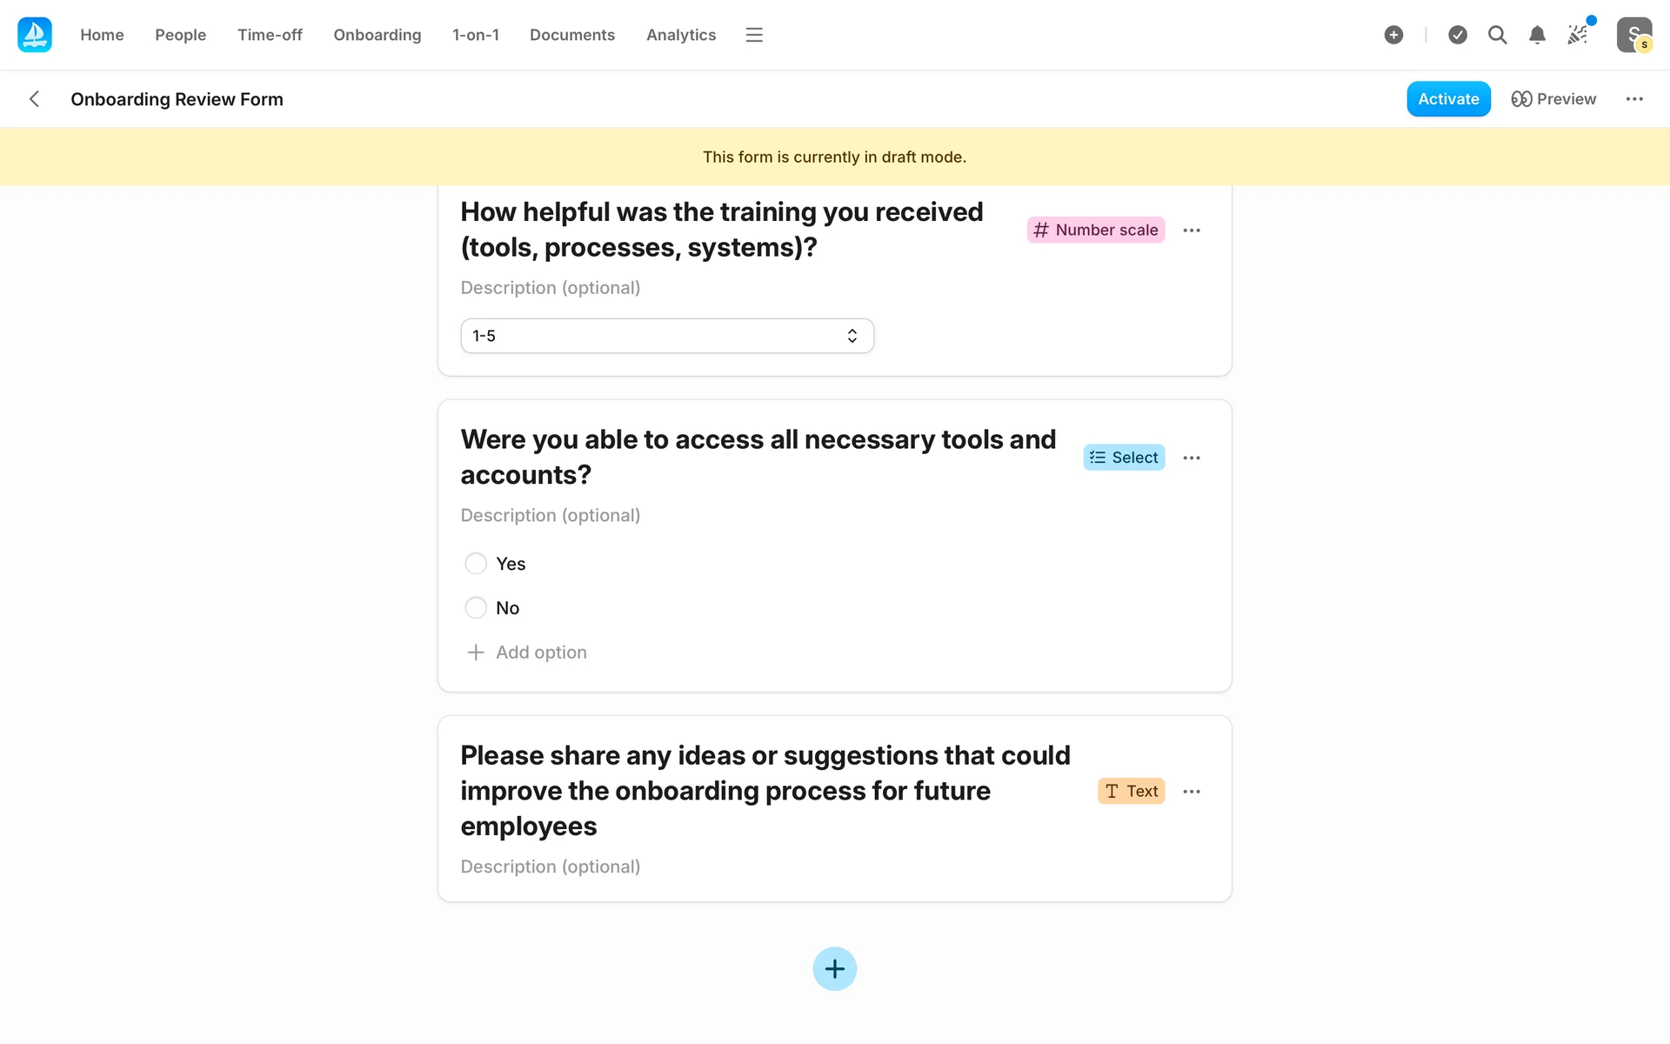Click the sailboat app logo
The width and height of the screenshot is (1670, 1044).
tap(35, 35)
